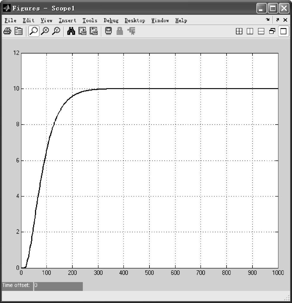292x303 pixels.
Task: Open the File menu
Action: (x=10, y=20)
